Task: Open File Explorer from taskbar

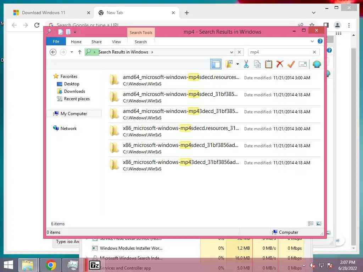Action: (28, 265)
